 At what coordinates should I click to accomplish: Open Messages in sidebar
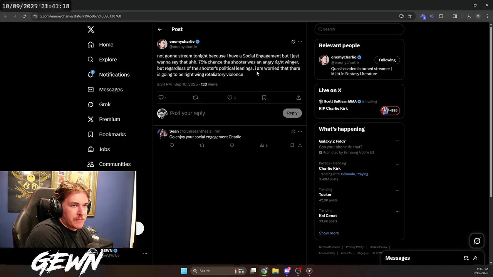click(105, 90)
